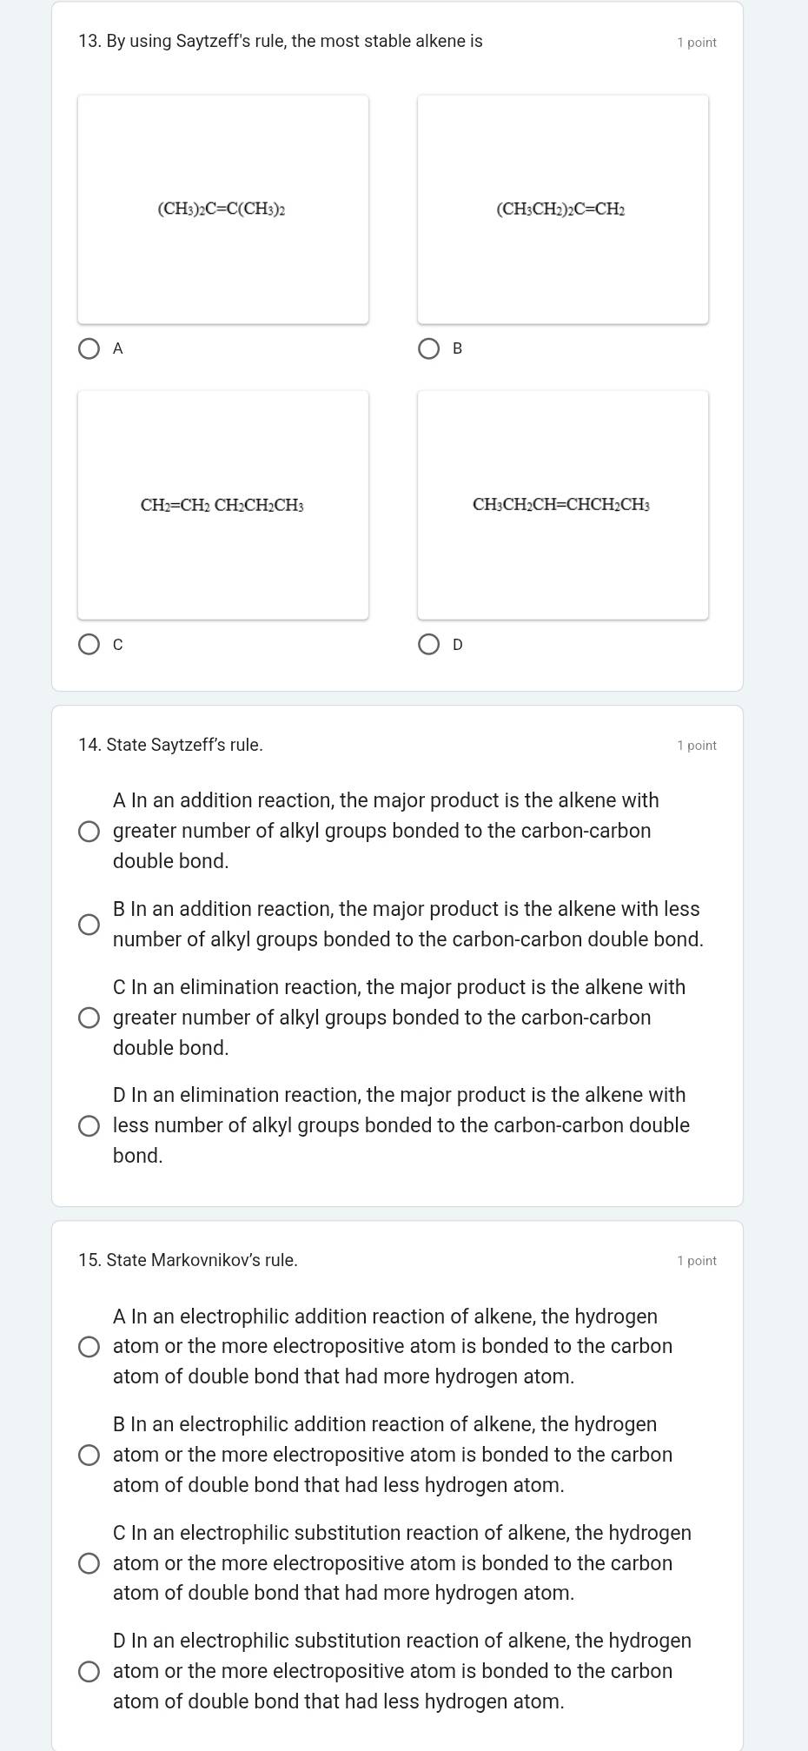Click the CH3CH2CH=CHCH2CH3 formula image card
This screenshot has width=808, height=1751.
click(563, 505)
